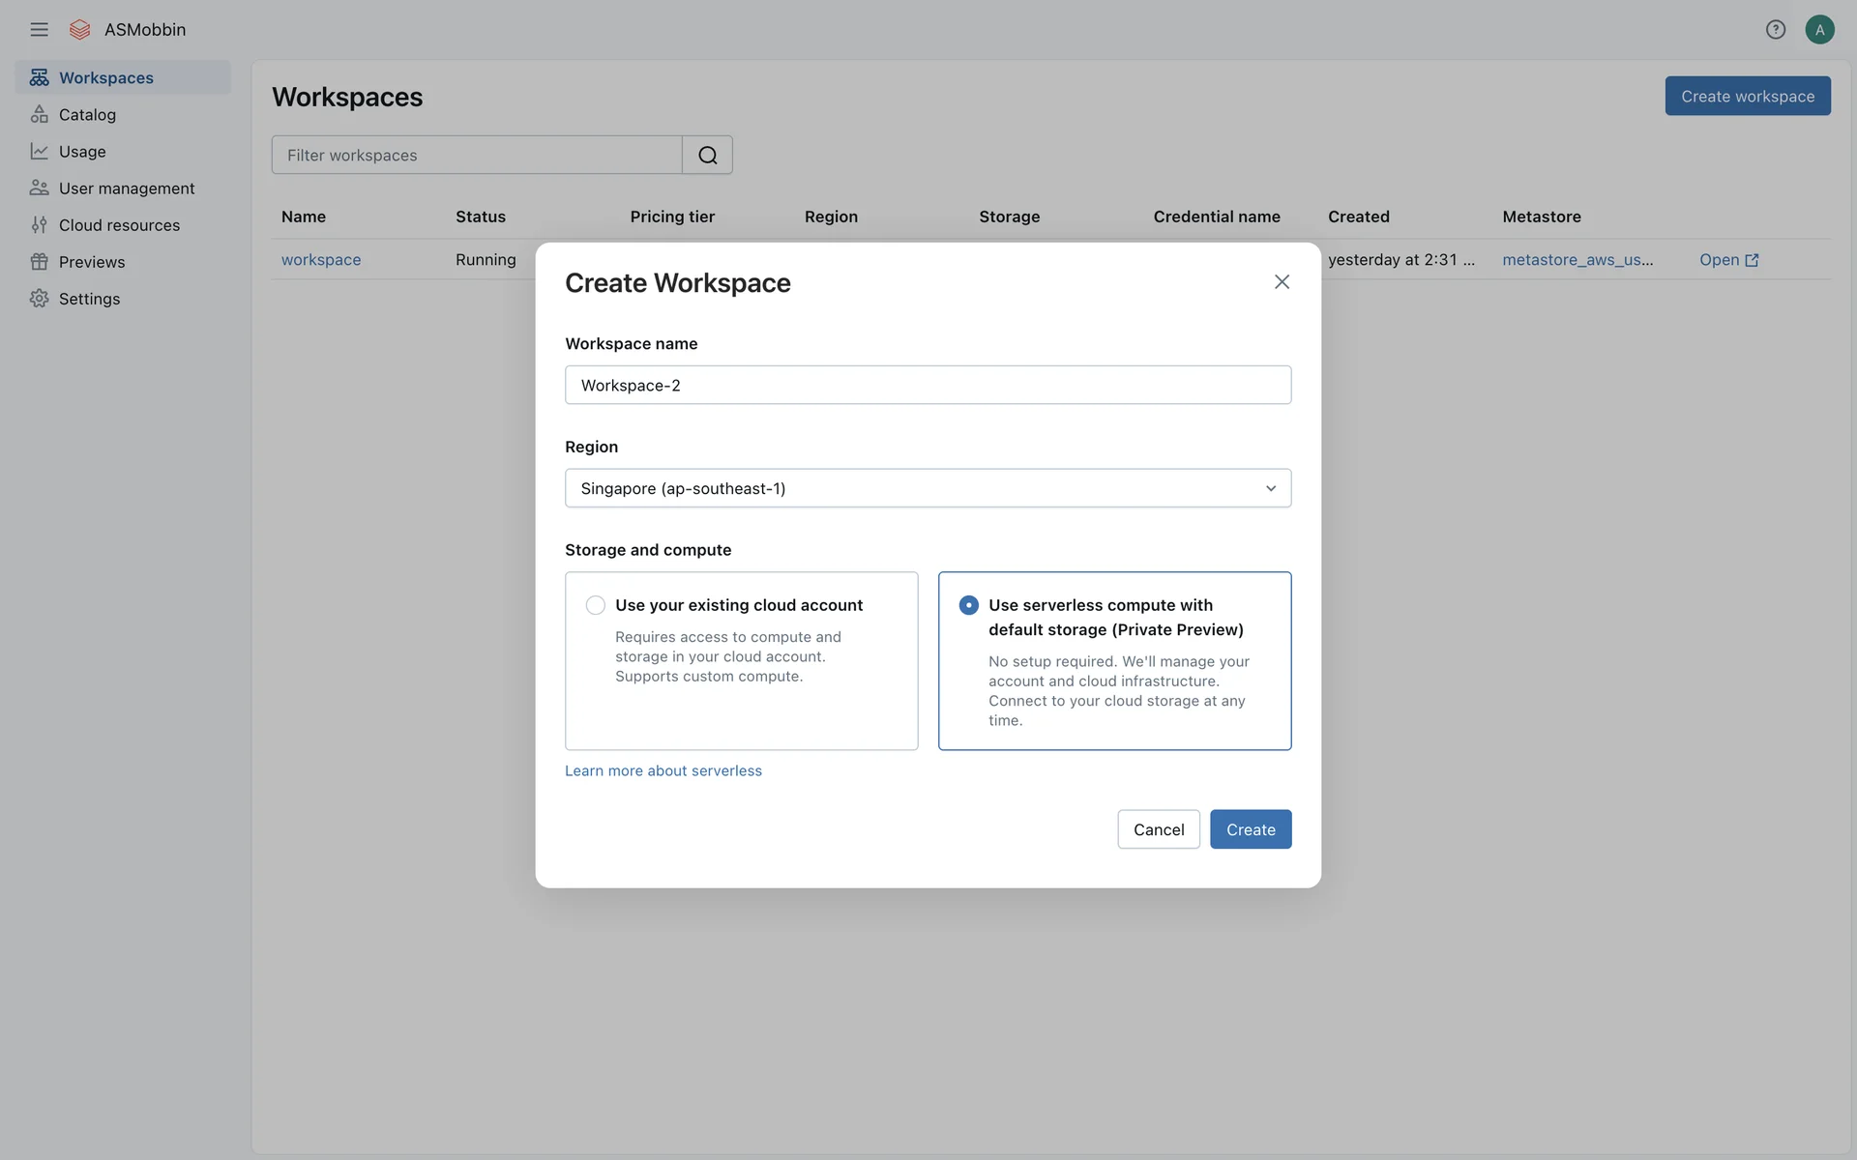Open Learn more about serverless link
Screen dimensions: 1857x1160
pyautogui.click(x=663, y=770)
